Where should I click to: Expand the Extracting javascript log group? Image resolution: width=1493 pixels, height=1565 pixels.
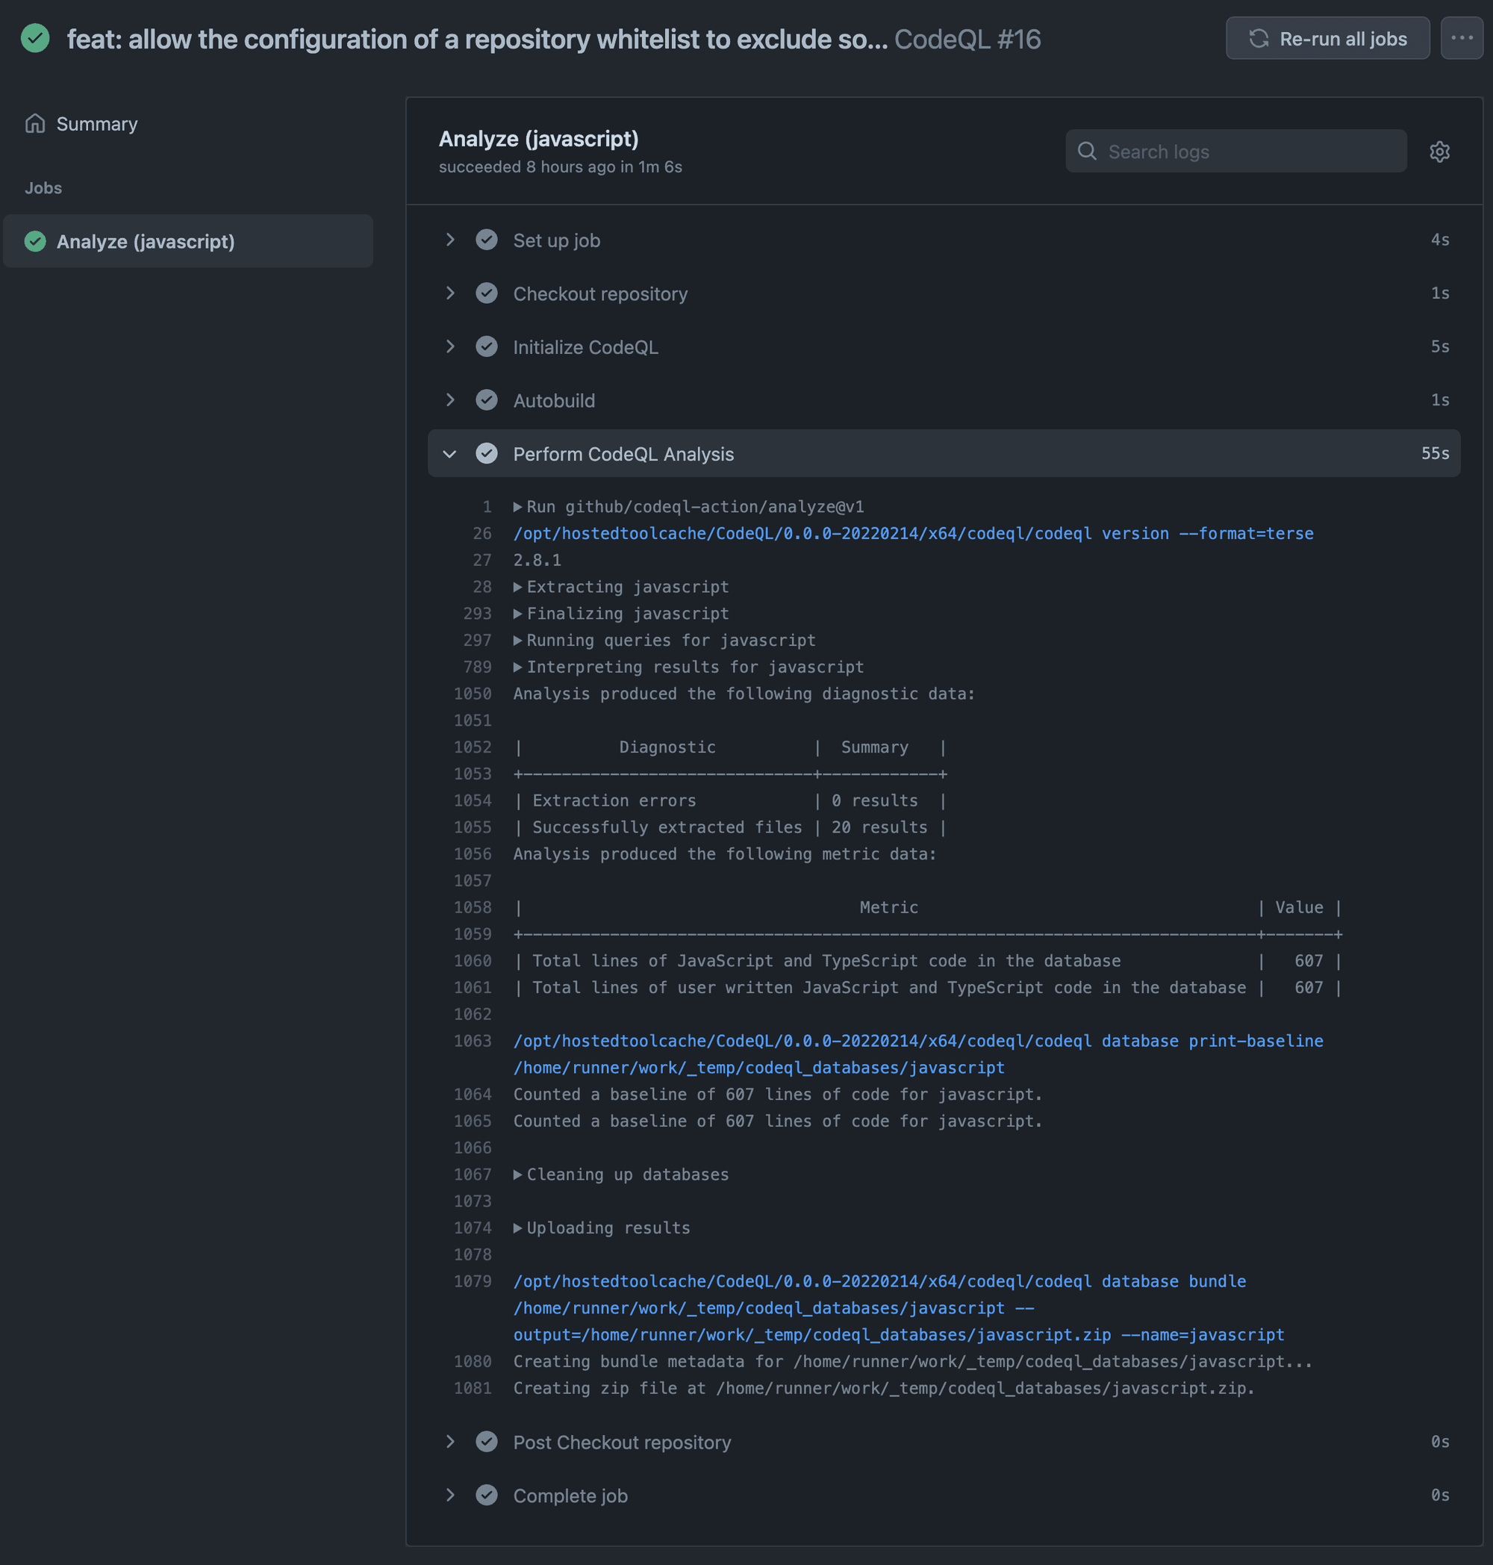click(517, 587)
